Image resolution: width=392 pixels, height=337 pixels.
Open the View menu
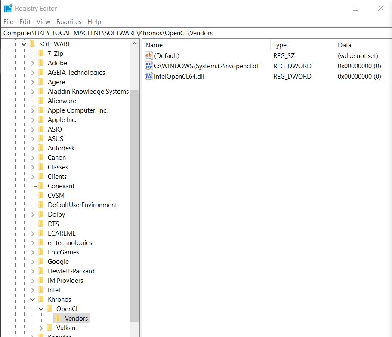tap(43, 22)
